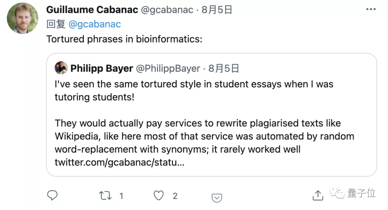Screen dimensions: 388x210
Task: Click the @gcabanac handle next to the name
Action: 167,10
